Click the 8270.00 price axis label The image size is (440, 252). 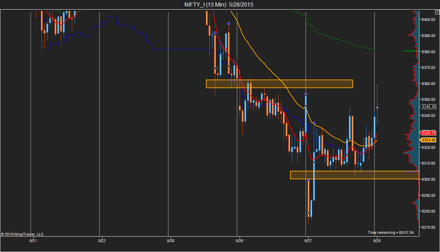(x=429, y=227)
